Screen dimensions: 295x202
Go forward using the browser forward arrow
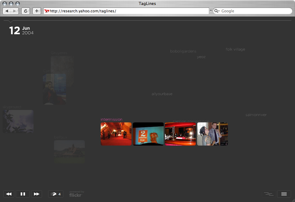tap(15, 11)
